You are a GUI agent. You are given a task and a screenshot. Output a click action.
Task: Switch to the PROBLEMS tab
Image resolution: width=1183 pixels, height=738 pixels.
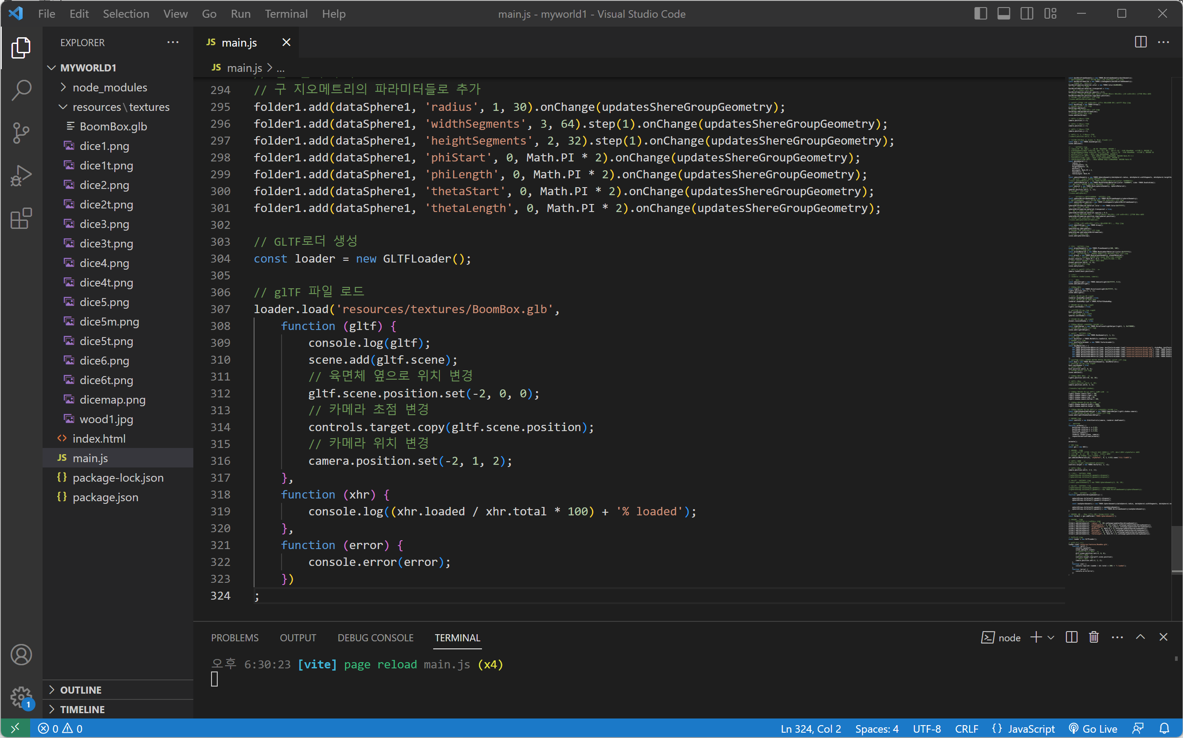(235, 638)
